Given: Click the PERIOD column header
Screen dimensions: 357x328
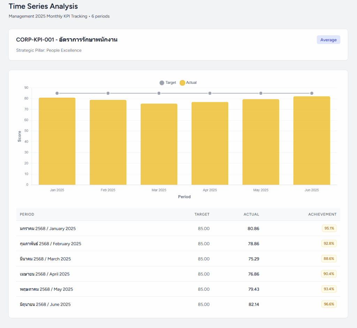Looking at the screenshot, I should pyautogui.click(x=27, y=214).
